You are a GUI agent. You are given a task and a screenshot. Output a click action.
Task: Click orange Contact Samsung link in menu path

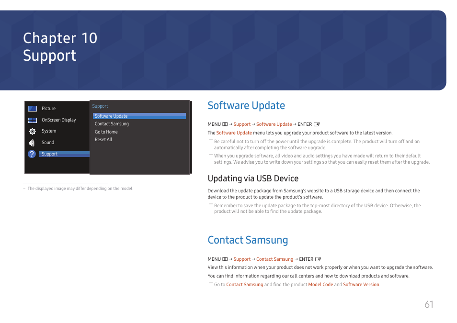(x=275, y=259)
